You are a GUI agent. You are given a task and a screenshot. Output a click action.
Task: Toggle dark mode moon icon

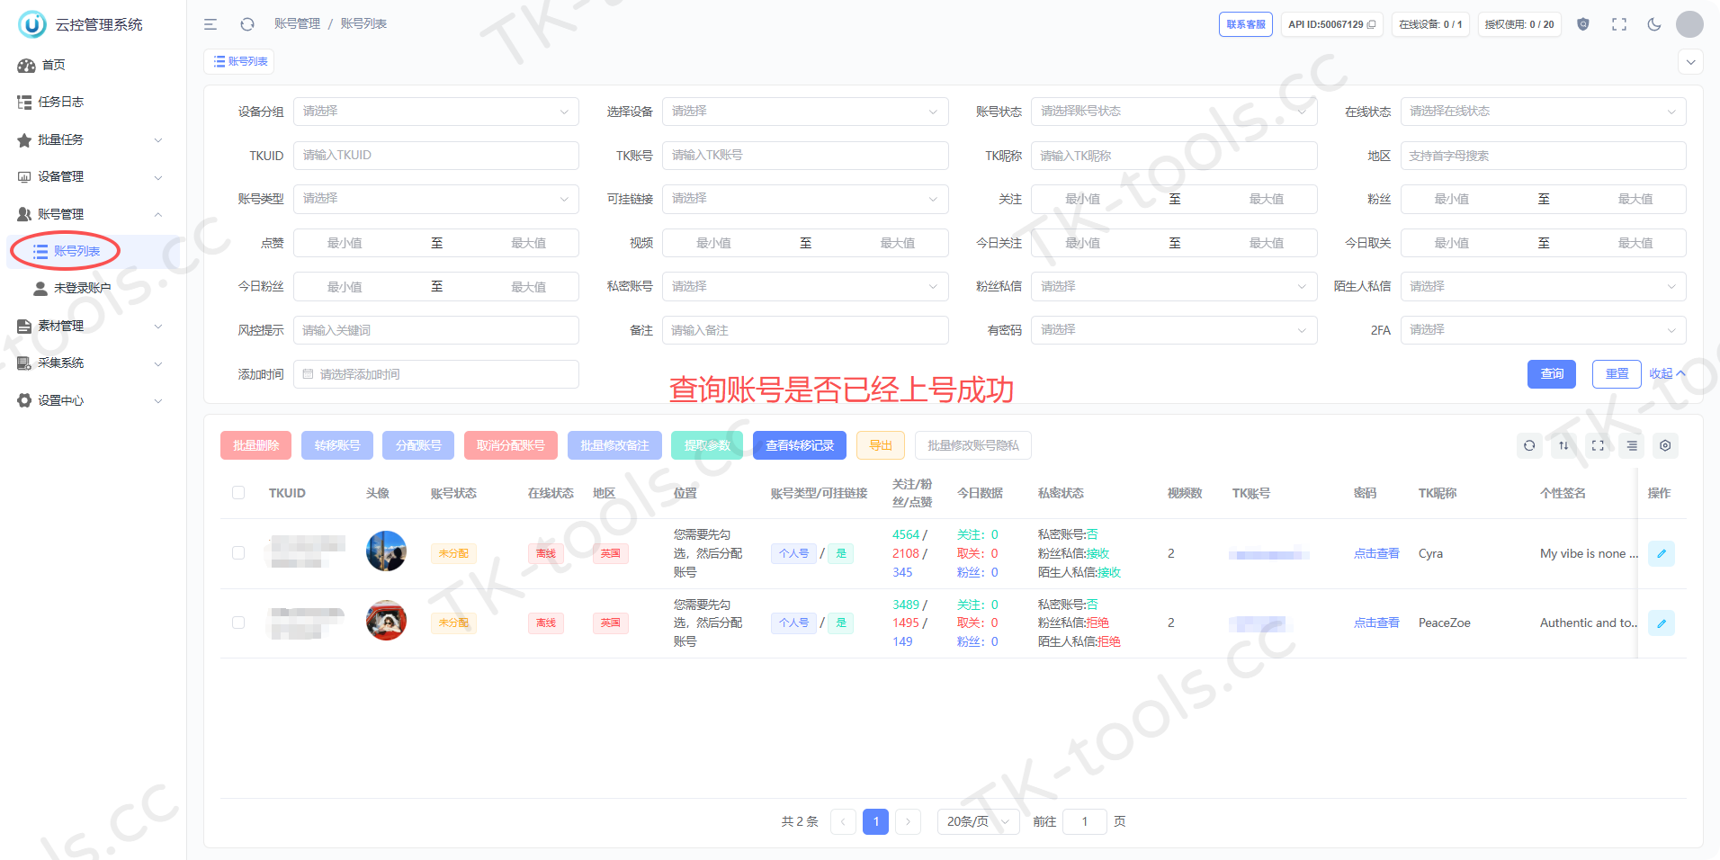[x=1654, y=24]
